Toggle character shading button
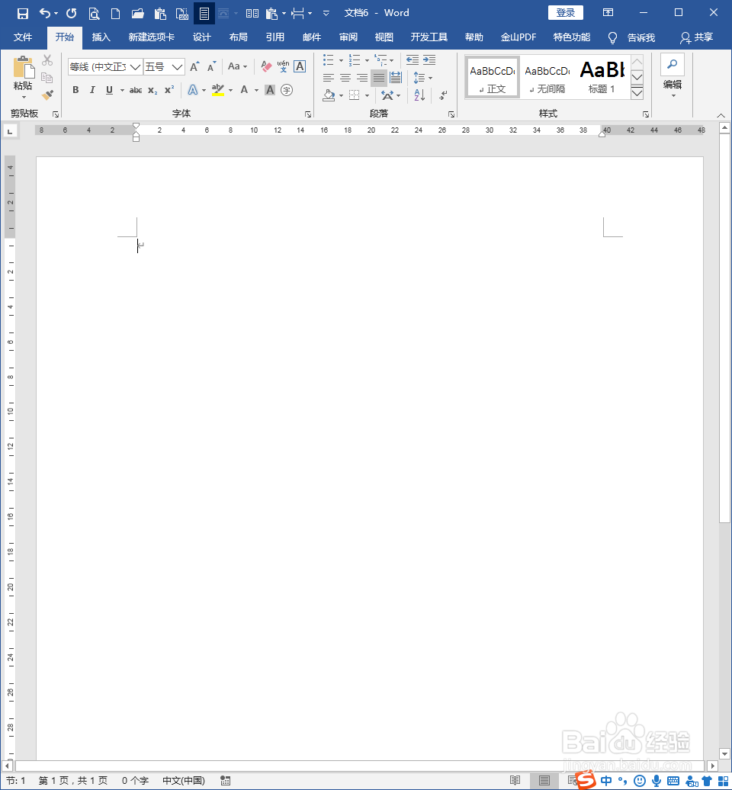 [270, 90]
